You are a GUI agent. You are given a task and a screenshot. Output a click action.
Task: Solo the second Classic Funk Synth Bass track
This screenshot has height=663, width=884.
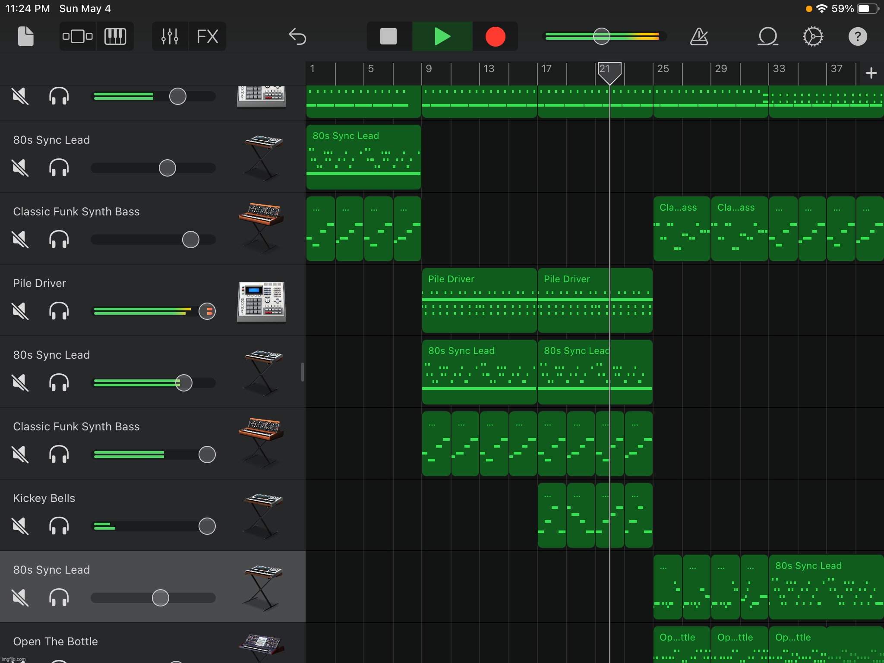[x=59, y=454]
